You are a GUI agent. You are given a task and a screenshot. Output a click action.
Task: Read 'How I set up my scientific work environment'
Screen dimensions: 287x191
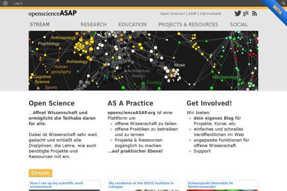click(x=56, y=185)
